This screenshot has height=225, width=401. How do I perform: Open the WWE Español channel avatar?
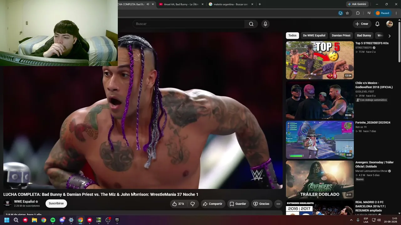coord(8,203)
